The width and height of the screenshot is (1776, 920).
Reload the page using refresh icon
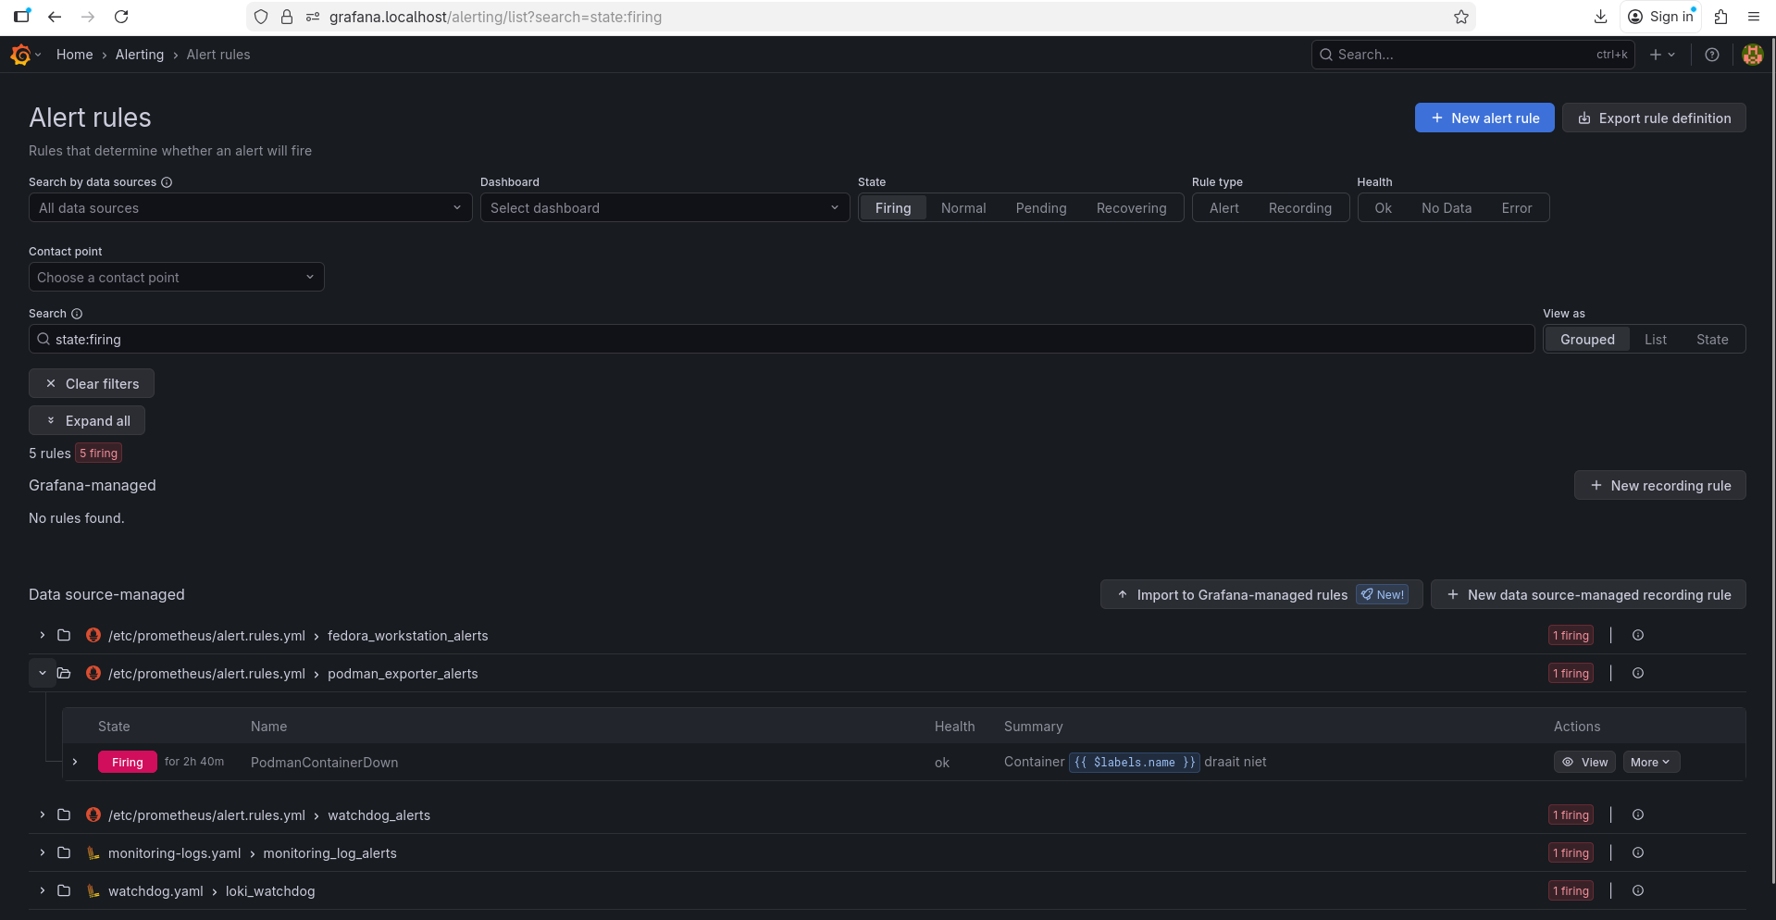click(121, 17)
